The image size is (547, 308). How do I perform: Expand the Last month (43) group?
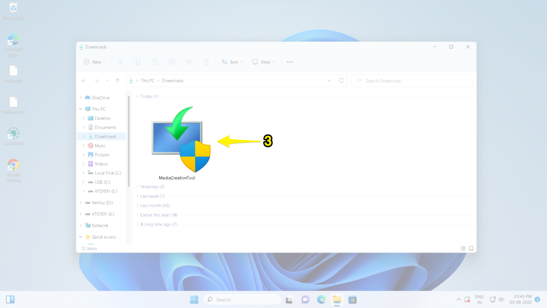pyautogui.click(x=137, y=206)
